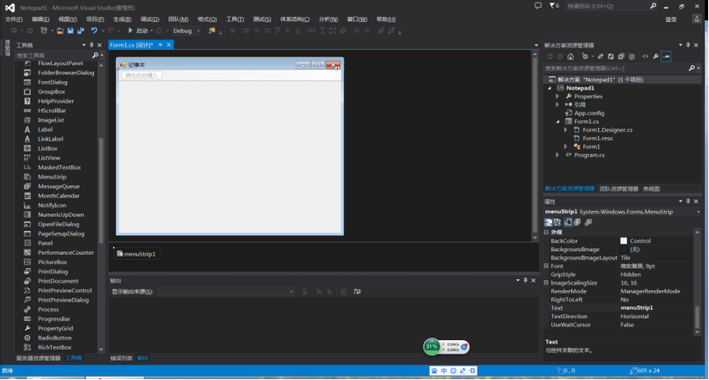Click the Properties page icon in Properties panel
Image resolution: width=709 pixels, height=380 pixels.
pyautogui.click(x=568, y=223)
